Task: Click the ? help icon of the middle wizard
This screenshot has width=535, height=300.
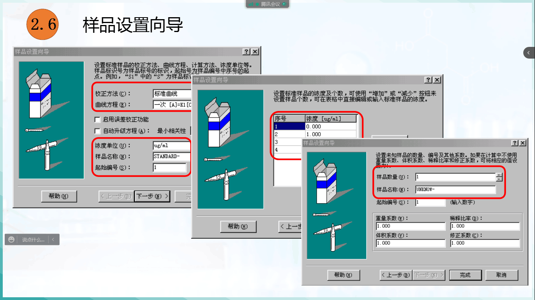Action: 429,80
